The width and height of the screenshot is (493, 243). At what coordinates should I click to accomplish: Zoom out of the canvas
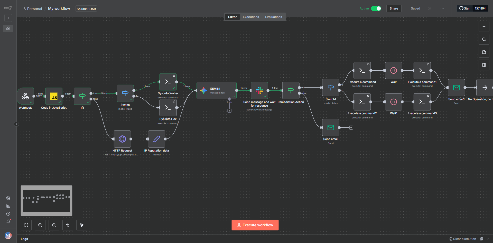pos(54,225)
